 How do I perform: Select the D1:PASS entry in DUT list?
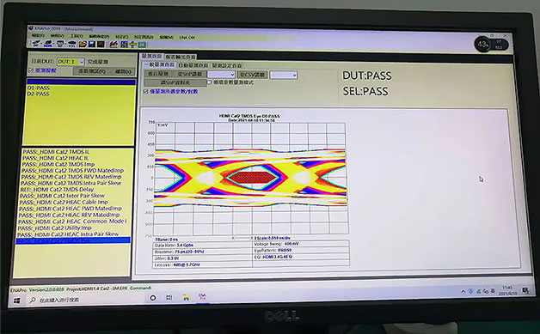(x=39, y=88)
